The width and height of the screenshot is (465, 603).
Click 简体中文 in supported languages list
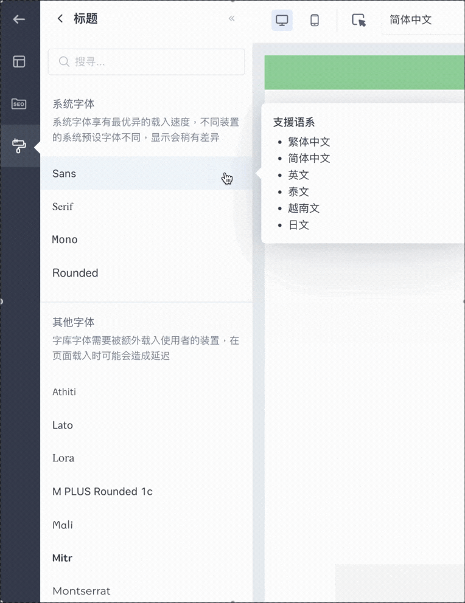pos(309,158)
